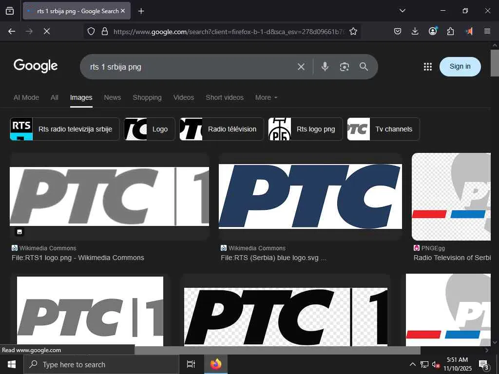Image resolution: width=499 pixels, height=374 pixels.
Task: Open the Firefox hamburger application menu
Action: click(x=487, y=31)
